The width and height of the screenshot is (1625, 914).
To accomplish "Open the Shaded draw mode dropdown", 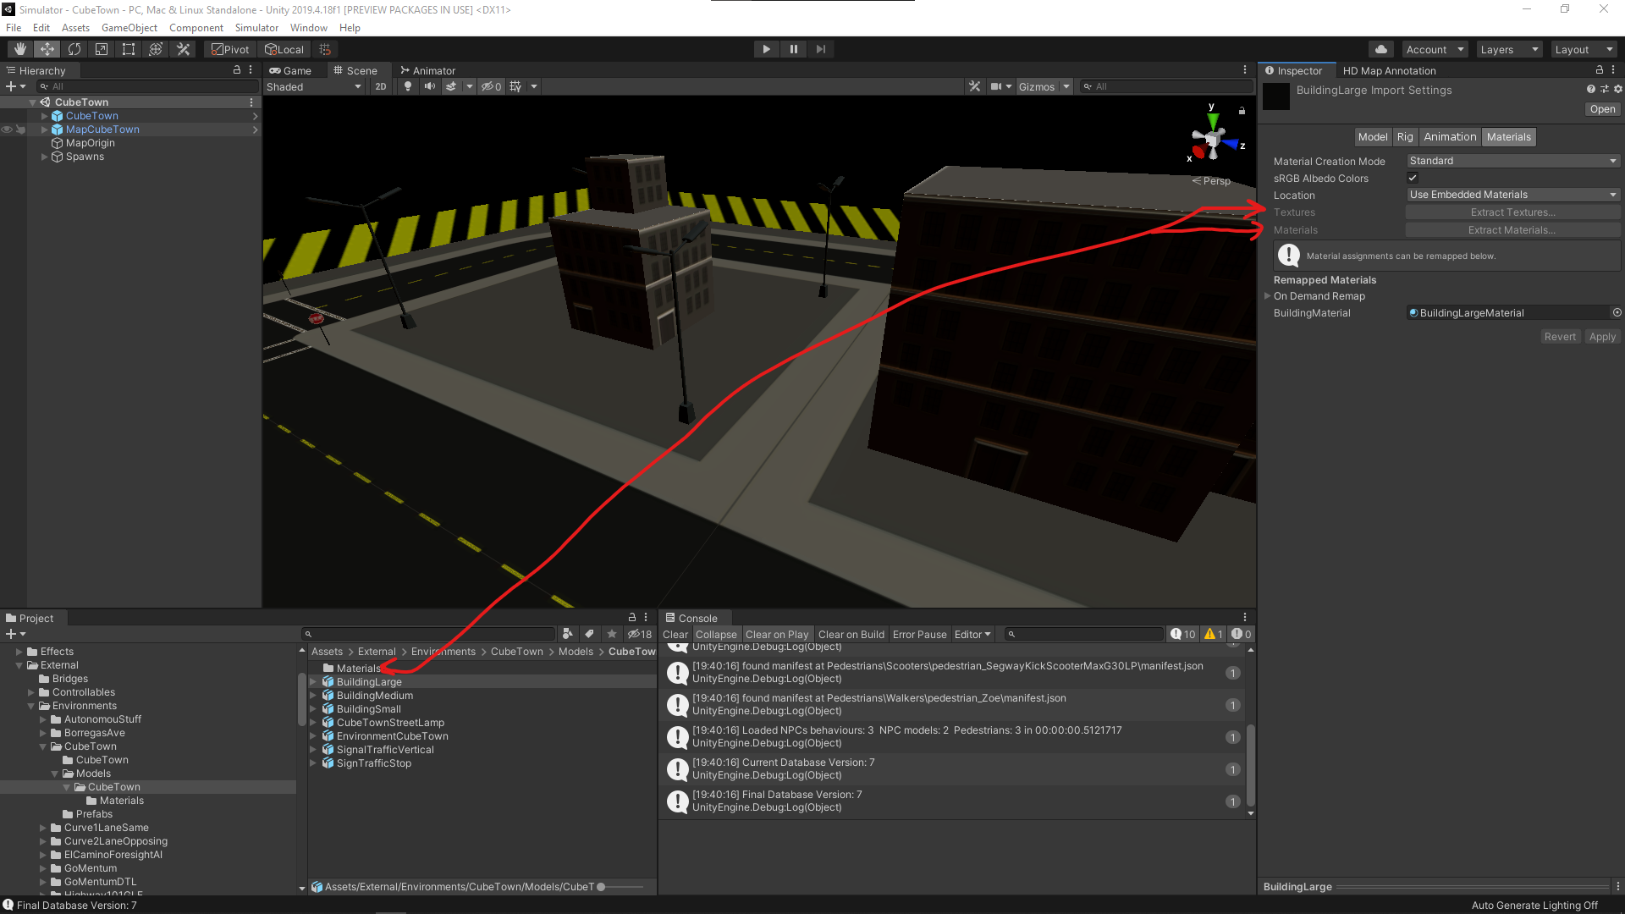I will click(x=313, y=86).
